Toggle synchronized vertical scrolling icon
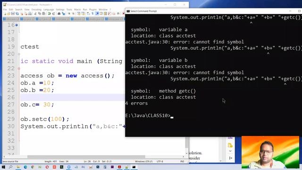The image size is (302, 170). (78, 14)
